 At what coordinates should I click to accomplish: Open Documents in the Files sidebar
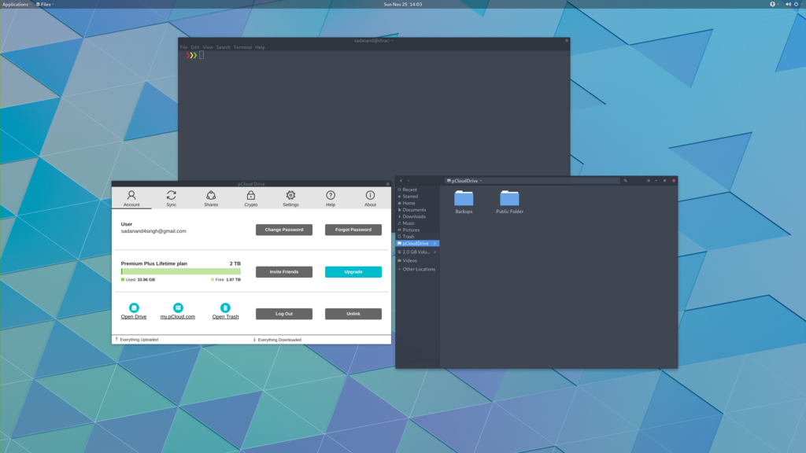[x=417, y=209]
